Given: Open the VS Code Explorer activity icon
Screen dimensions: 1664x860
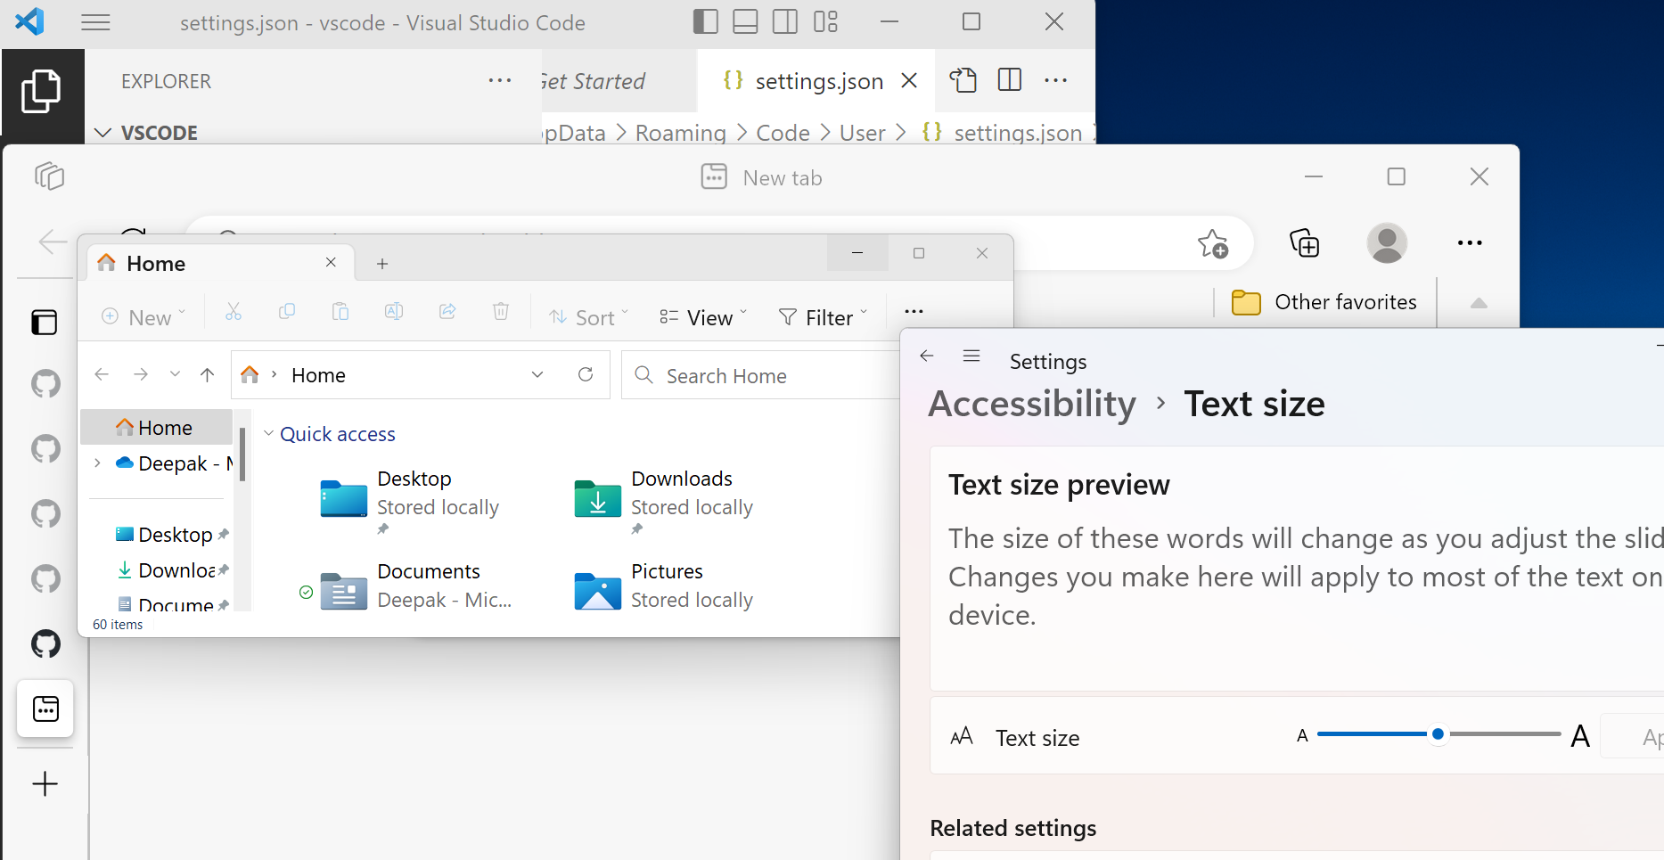Looking at the screenshot, I should tap(41, 91).
